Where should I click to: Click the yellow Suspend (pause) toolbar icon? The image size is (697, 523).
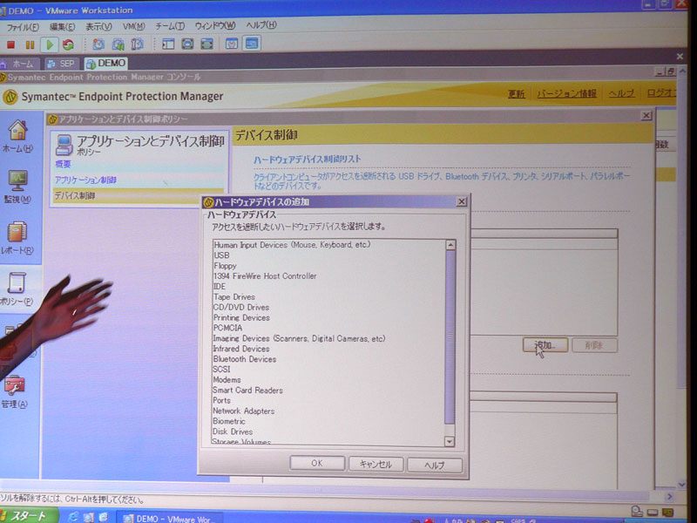[30, 44]
